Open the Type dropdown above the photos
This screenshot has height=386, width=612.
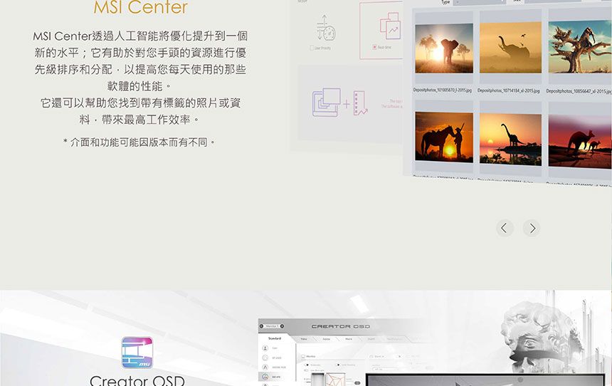pyautogui.click(x=480, y=2)
